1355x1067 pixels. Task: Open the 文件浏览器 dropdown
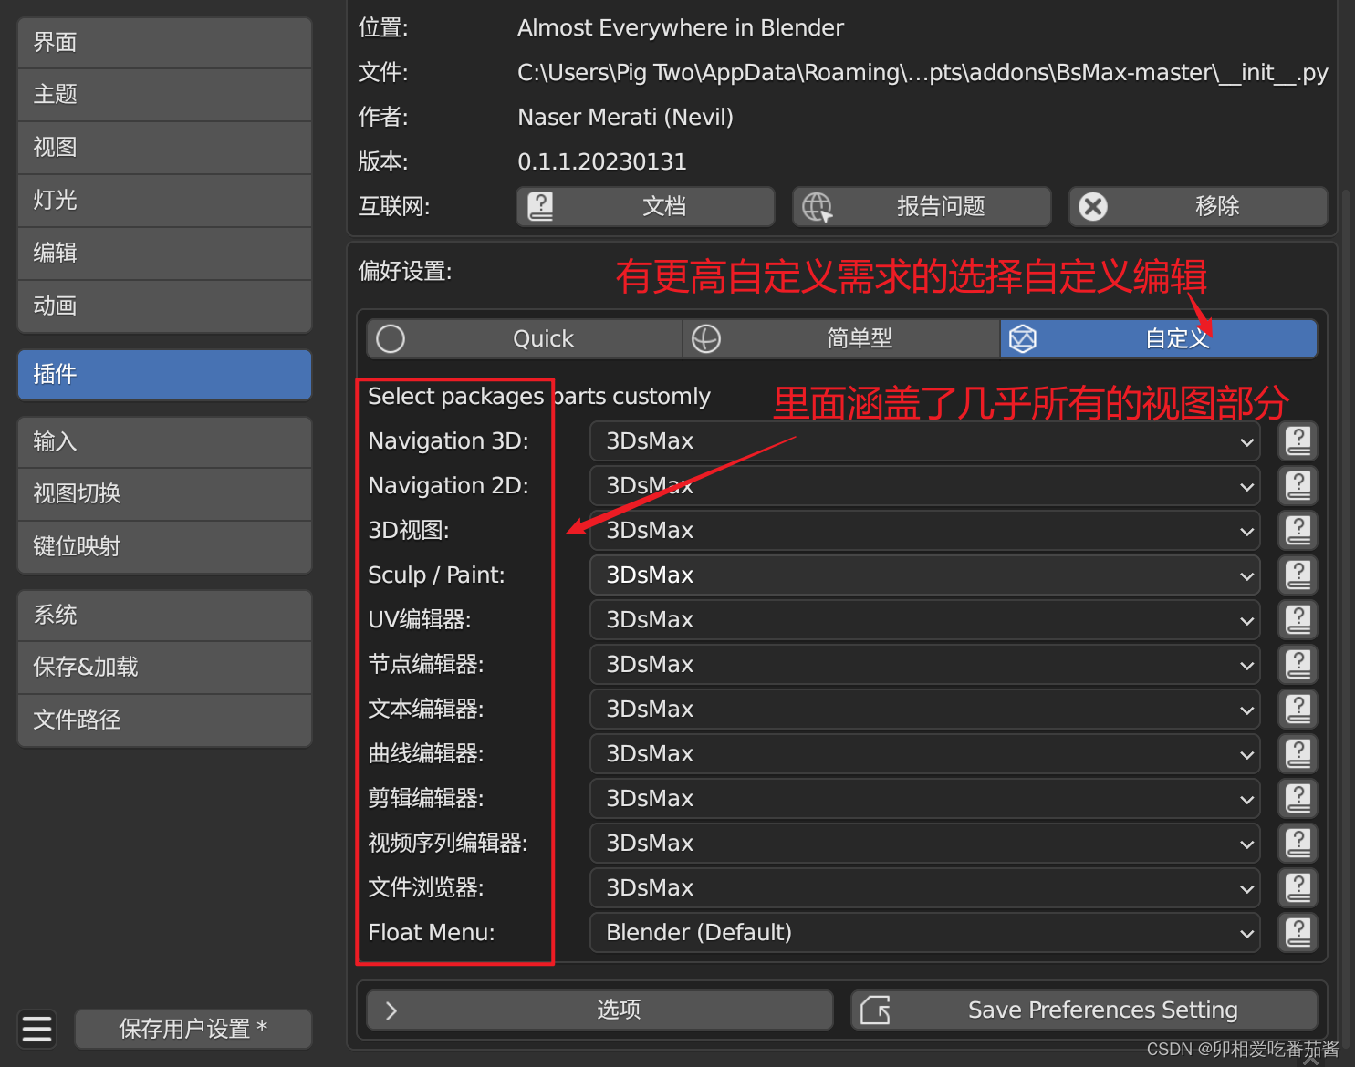925,887
